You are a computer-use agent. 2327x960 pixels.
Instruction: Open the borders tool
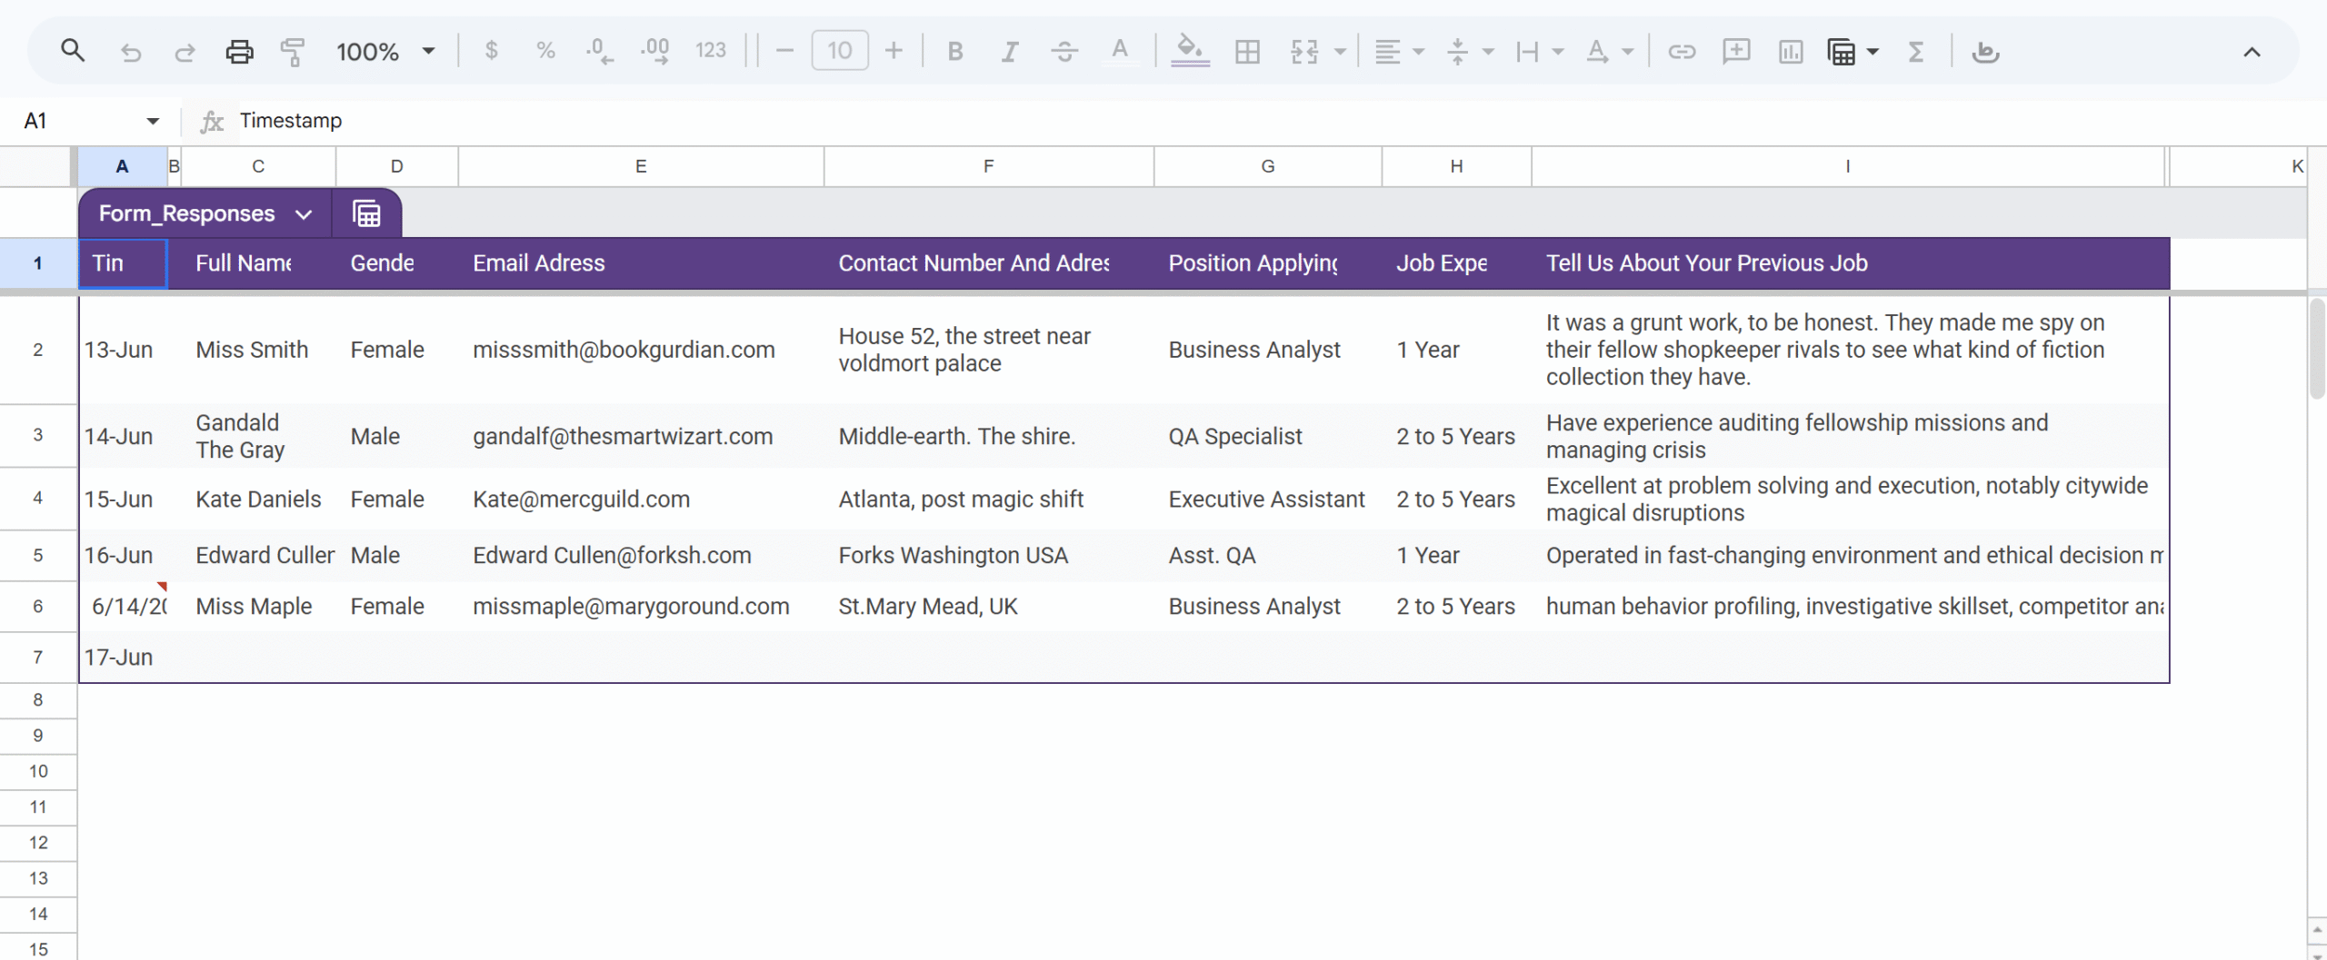tap(1247, 52)
